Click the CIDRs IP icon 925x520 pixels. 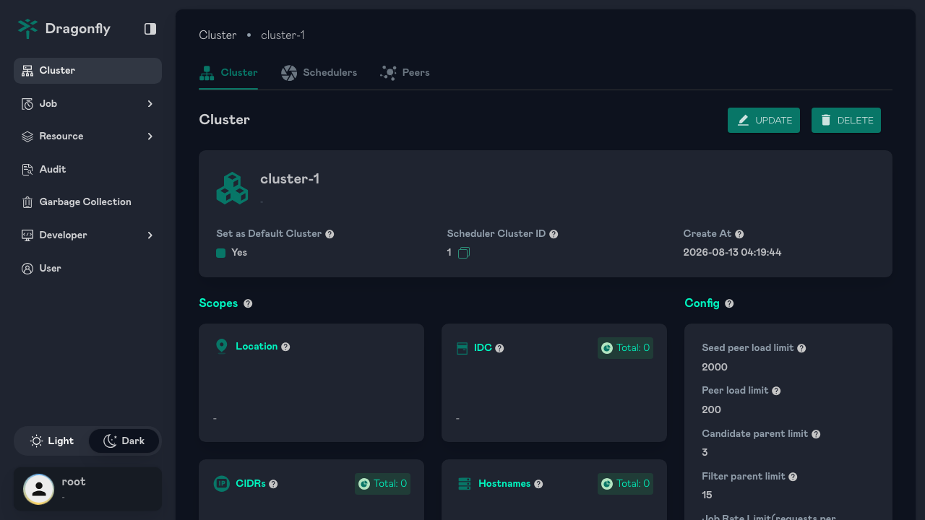click(x=222, y=484)
